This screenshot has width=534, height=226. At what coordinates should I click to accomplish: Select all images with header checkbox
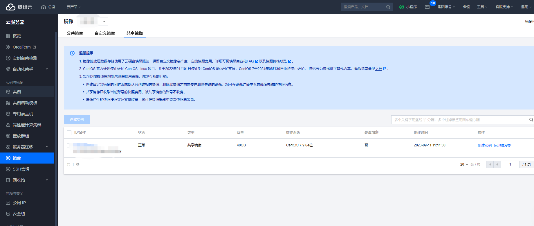click(69, 133)
